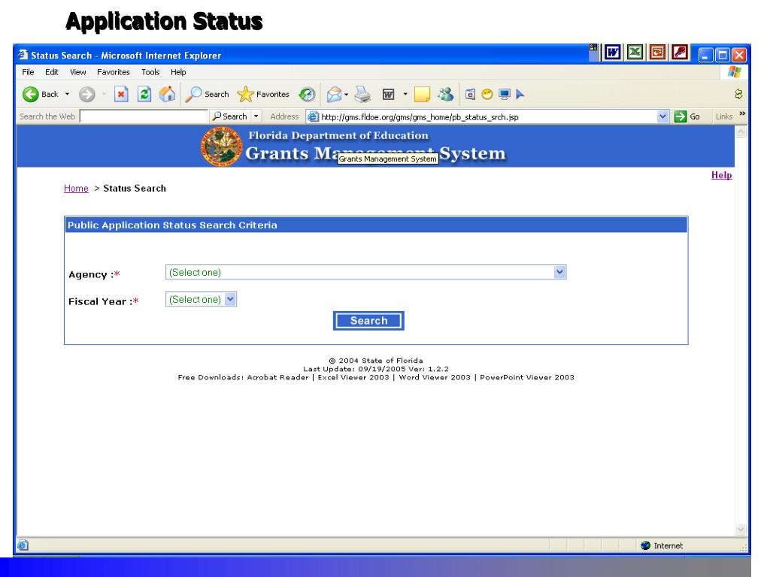The height and width of the screenshot is (577, 770).
Task: Open the Tools menu
Action: [x=142, y=72]
